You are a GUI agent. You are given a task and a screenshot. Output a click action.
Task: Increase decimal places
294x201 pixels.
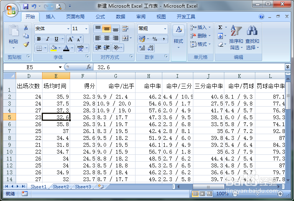point(142,48)
